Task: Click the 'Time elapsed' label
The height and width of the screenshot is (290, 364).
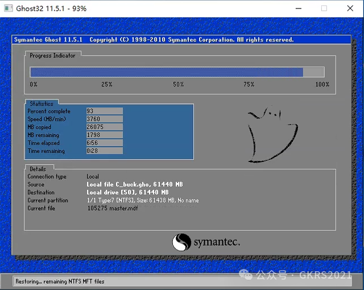Action: click(x=44, y=143)
